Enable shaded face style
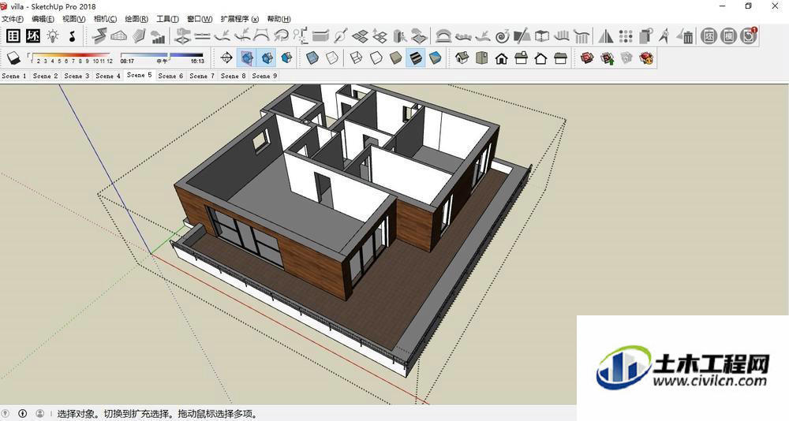Screen dimensions: 789x421 (395, 58)
